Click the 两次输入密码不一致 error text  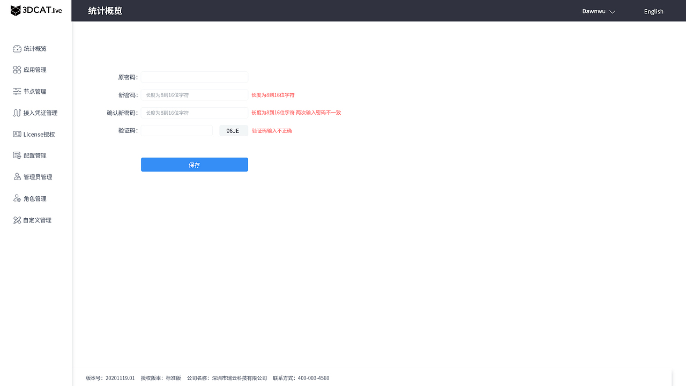[x=318, y=113]
